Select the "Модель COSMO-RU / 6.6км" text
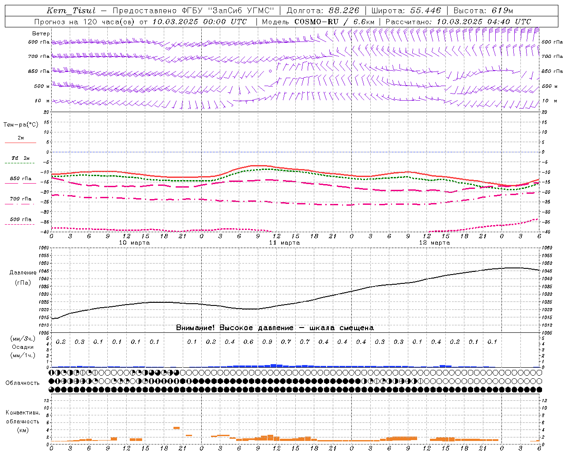 pyautogui.click(x=318, y=22)
